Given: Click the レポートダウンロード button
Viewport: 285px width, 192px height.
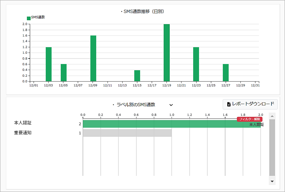Looking at the screenshot, I should 250,104.
